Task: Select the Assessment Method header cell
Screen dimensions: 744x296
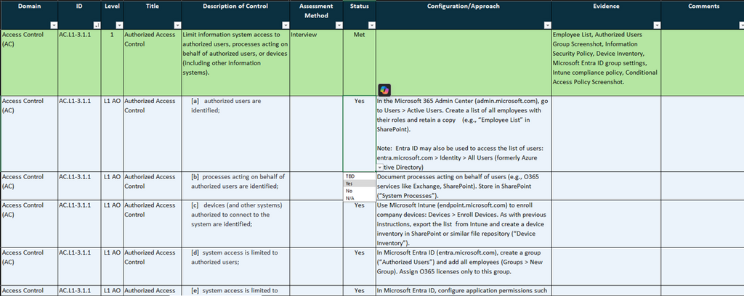Action: click(316, 15)
